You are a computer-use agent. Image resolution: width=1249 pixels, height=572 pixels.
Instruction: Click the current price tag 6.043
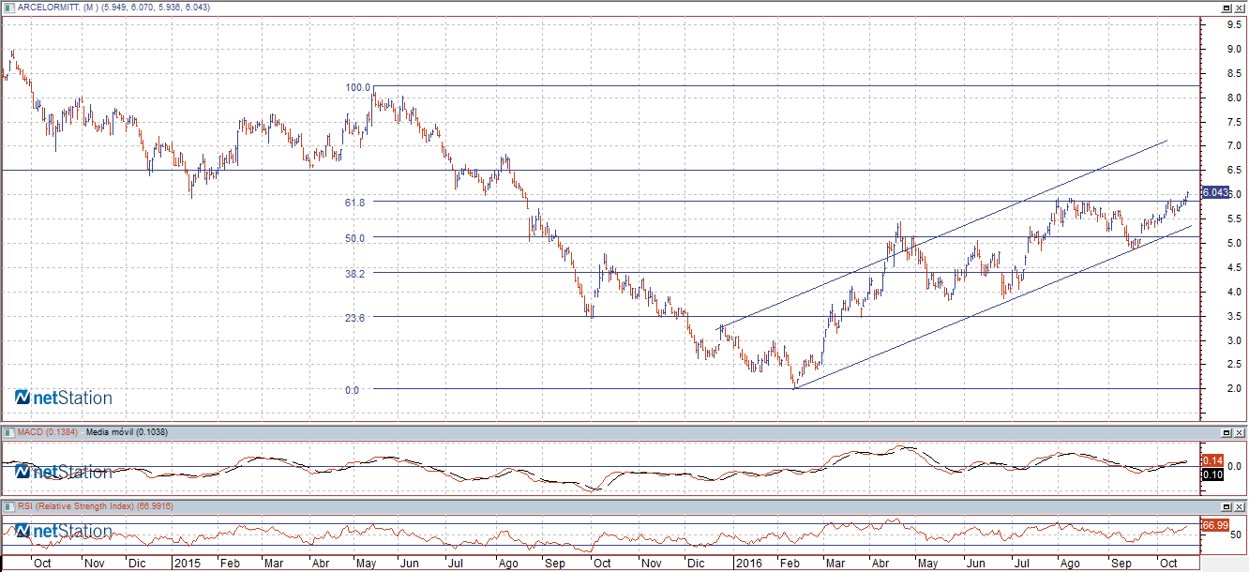click(1214, 192)
